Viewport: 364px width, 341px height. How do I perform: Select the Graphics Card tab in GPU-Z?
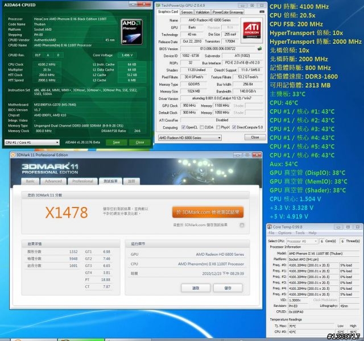click(x=168, y=11)
